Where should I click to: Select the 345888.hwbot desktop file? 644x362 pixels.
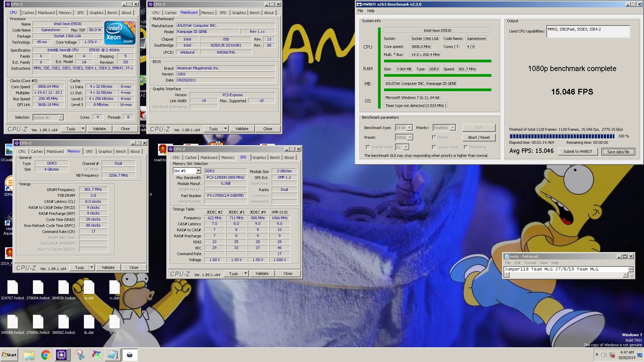coord(12,325)
